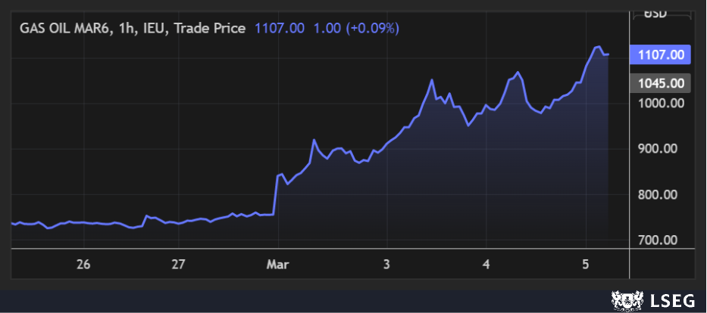Click the last data point of the price line
Screen dimensions: 707x313
point(608,54)
